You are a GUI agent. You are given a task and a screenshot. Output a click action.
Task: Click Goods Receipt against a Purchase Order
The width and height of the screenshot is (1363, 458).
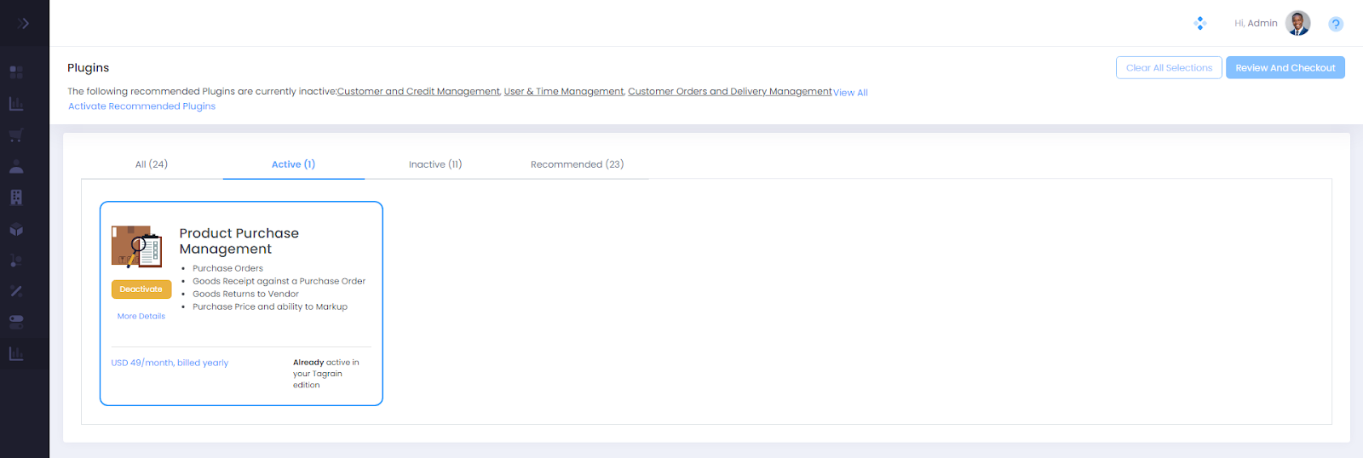click(279, 281)
